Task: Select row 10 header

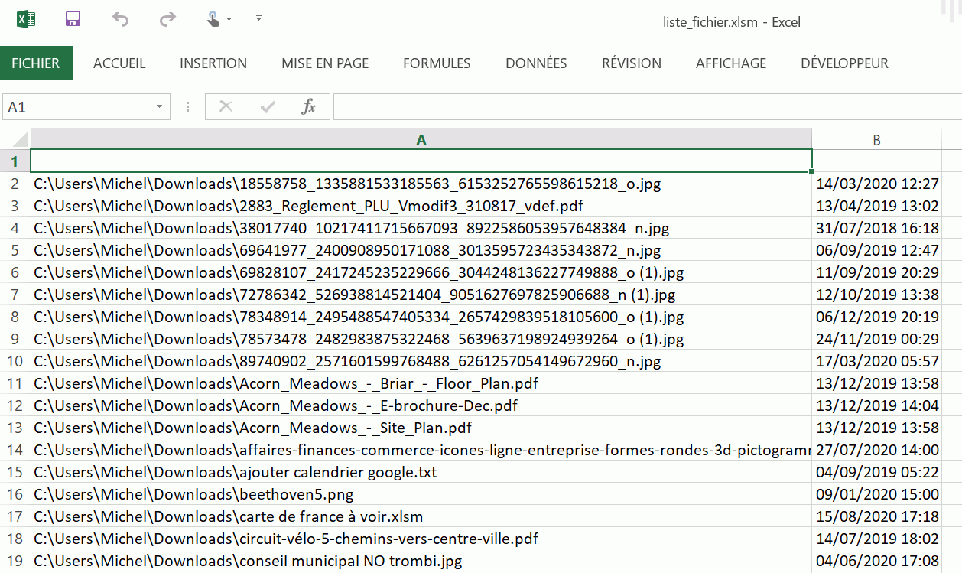Action: (15, 361)
